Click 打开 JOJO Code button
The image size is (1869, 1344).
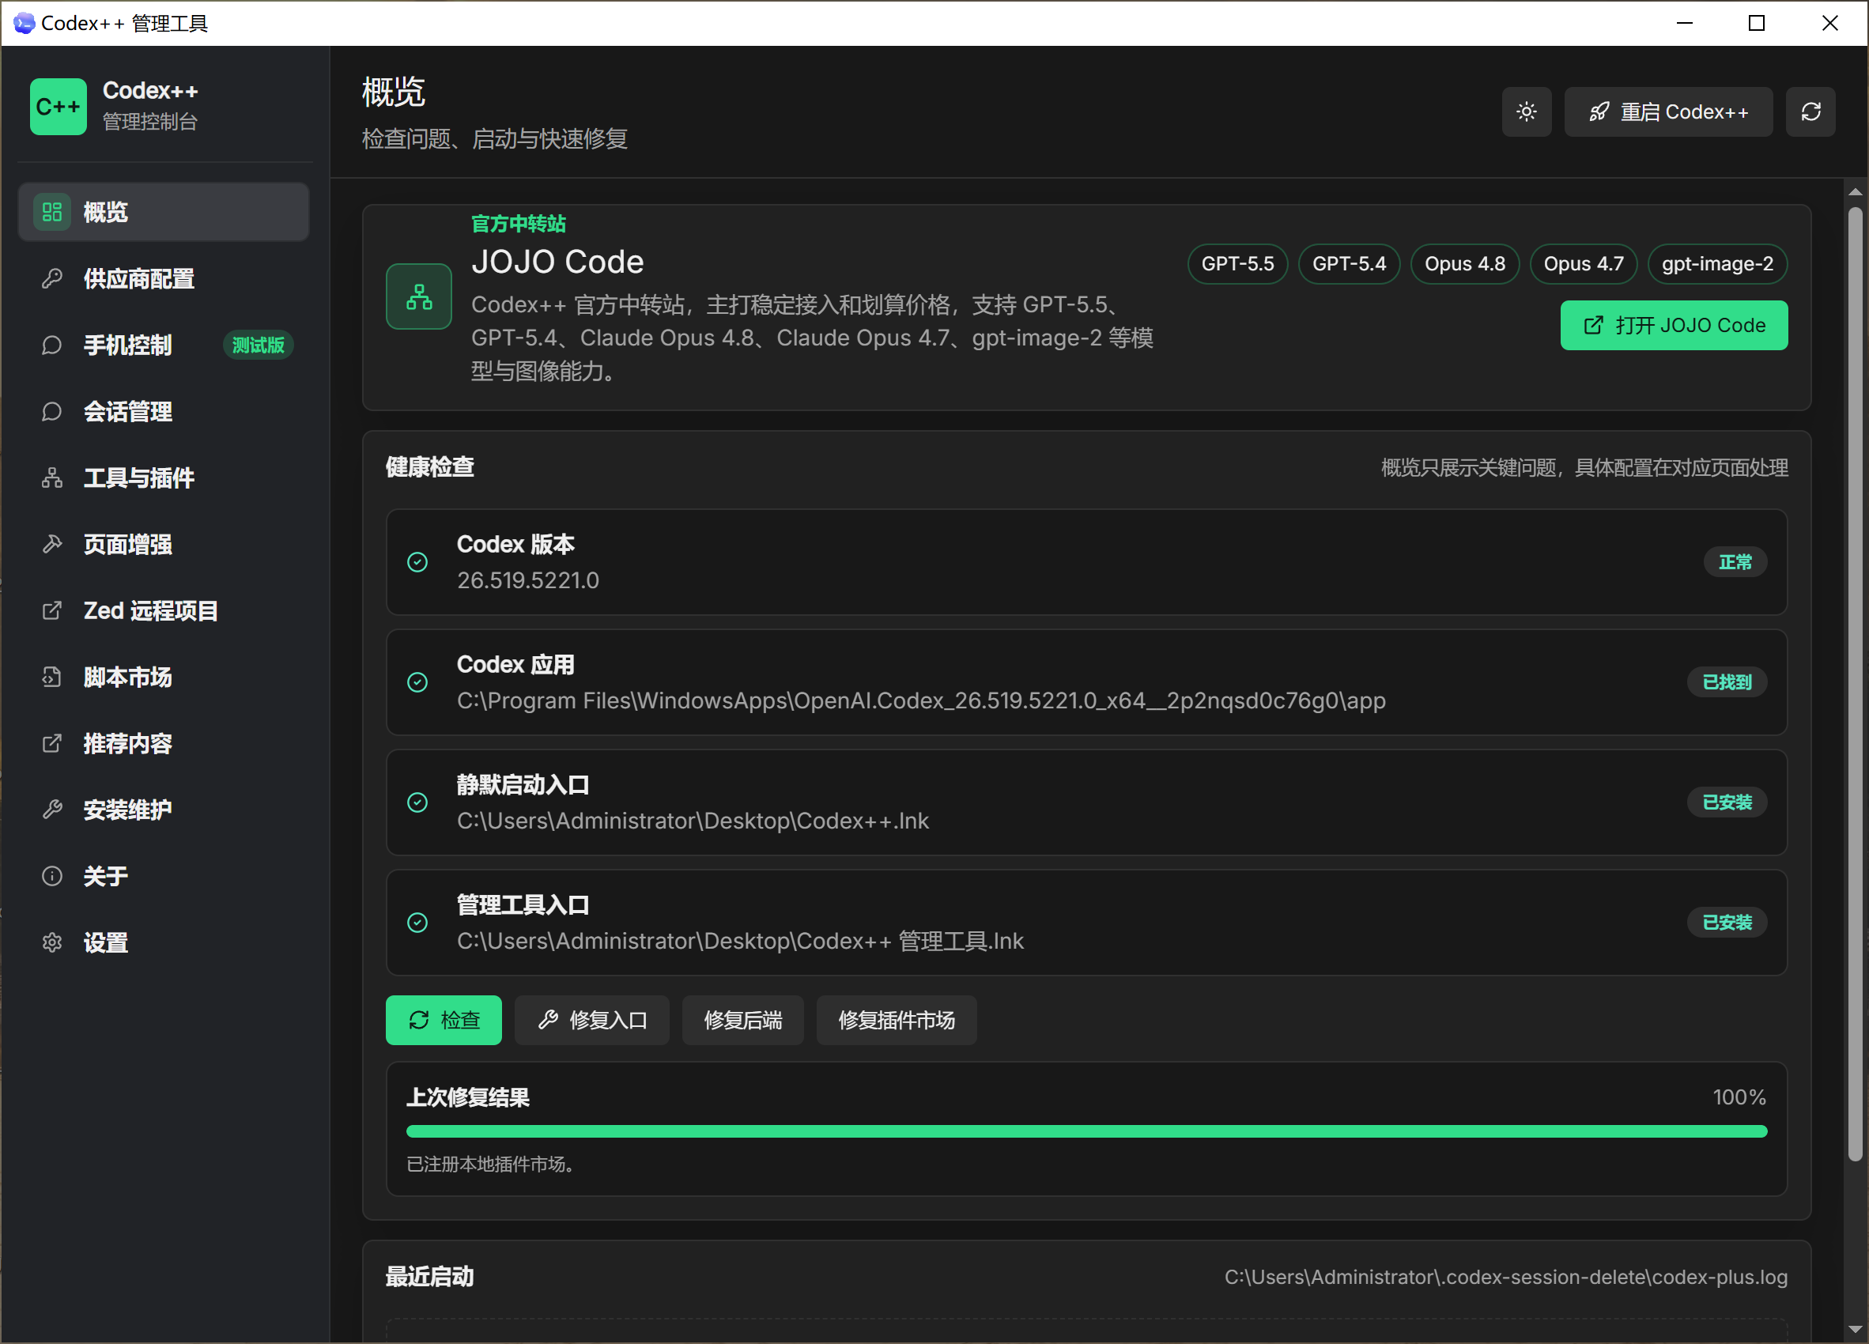(1674, 326)
